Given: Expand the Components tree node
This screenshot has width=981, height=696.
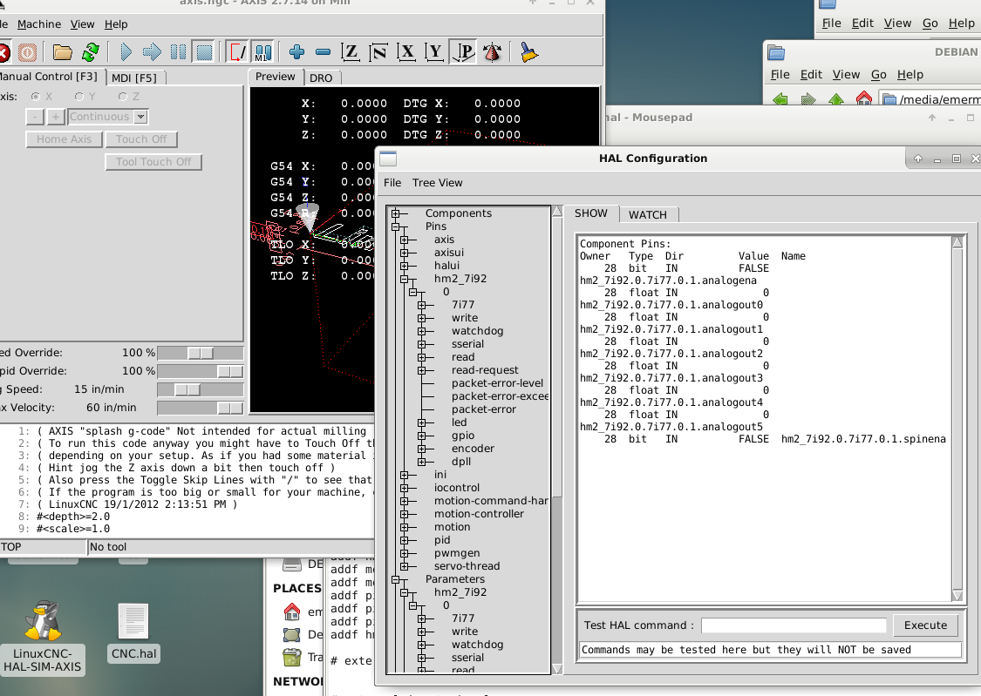Looking at the screenshot, I should click(395, 213).
